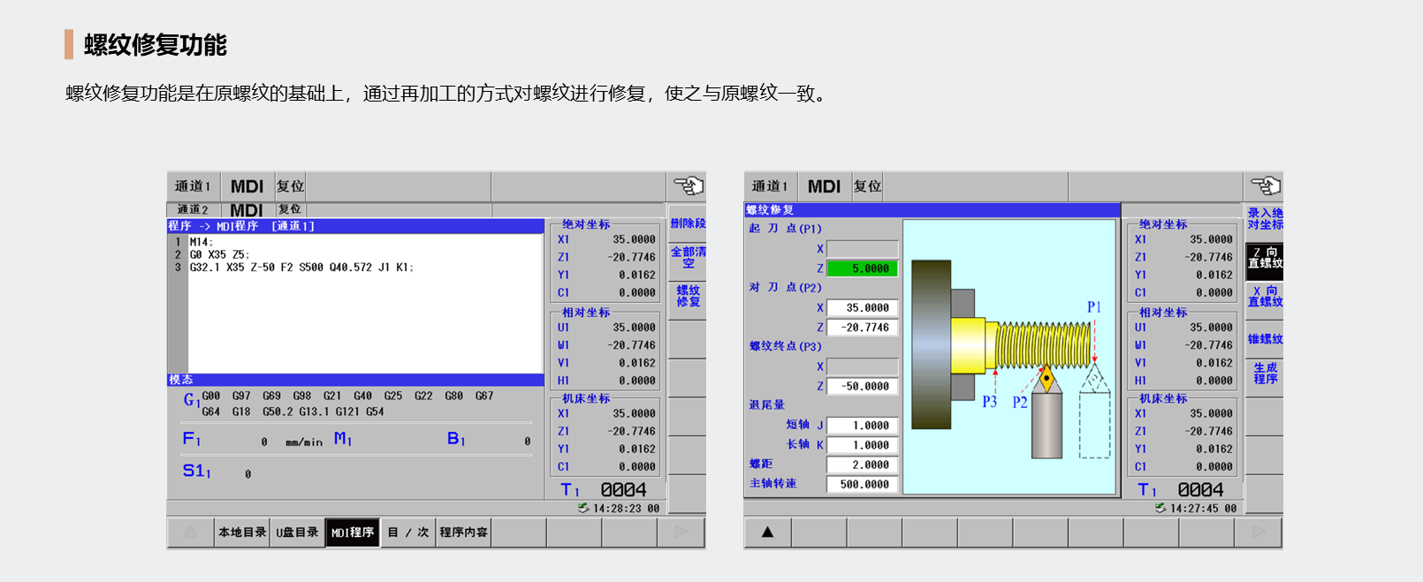Open the 程序内容 softkey

pos(463,533)
